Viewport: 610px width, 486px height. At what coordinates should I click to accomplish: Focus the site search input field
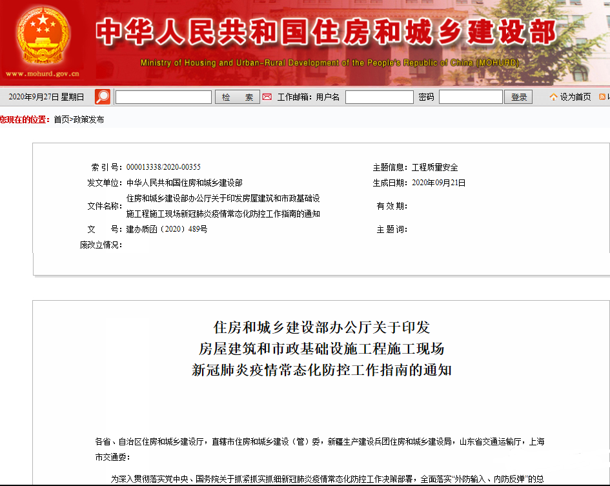(163, 97)
